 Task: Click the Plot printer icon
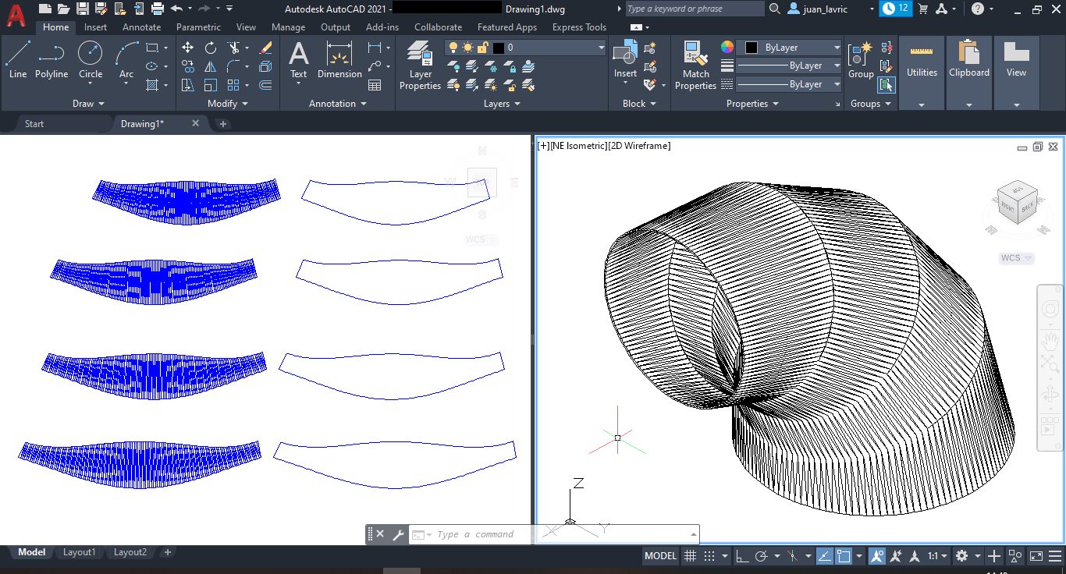(157, 9)
